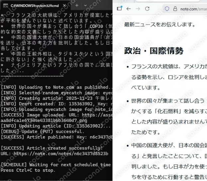Click the [SCHEDULE] Waiting for next scheduled line
The width and height of the screenshot is (207, 181).
(x=56, y=165)
